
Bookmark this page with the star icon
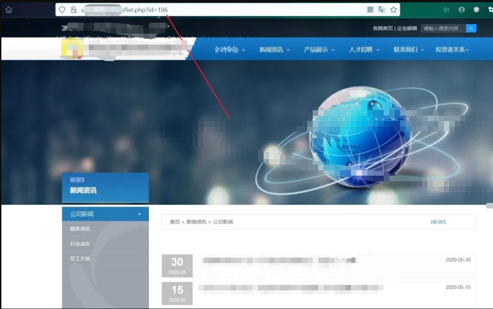(393, 10)
